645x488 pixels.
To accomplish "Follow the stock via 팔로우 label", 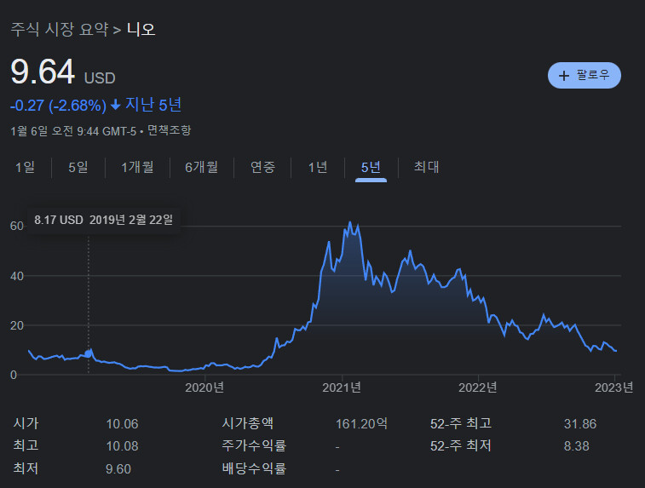I will 592,75.
